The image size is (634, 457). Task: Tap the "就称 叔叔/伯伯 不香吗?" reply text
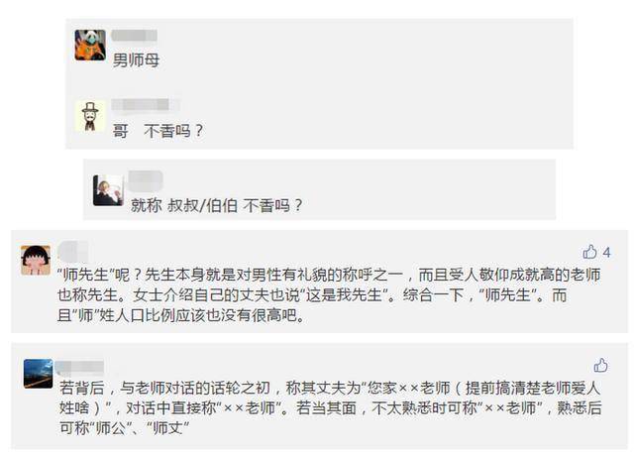(x=216, y=205)
